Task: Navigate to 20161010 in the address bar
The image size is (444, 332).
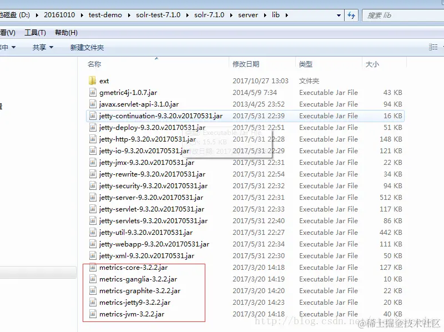Action: point(59,15)
